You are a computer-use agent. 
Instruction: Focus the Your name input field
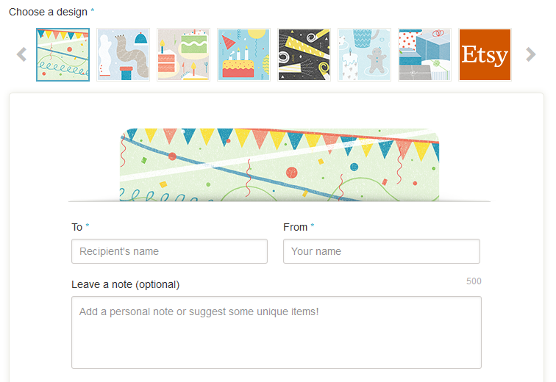coord(381,251)
